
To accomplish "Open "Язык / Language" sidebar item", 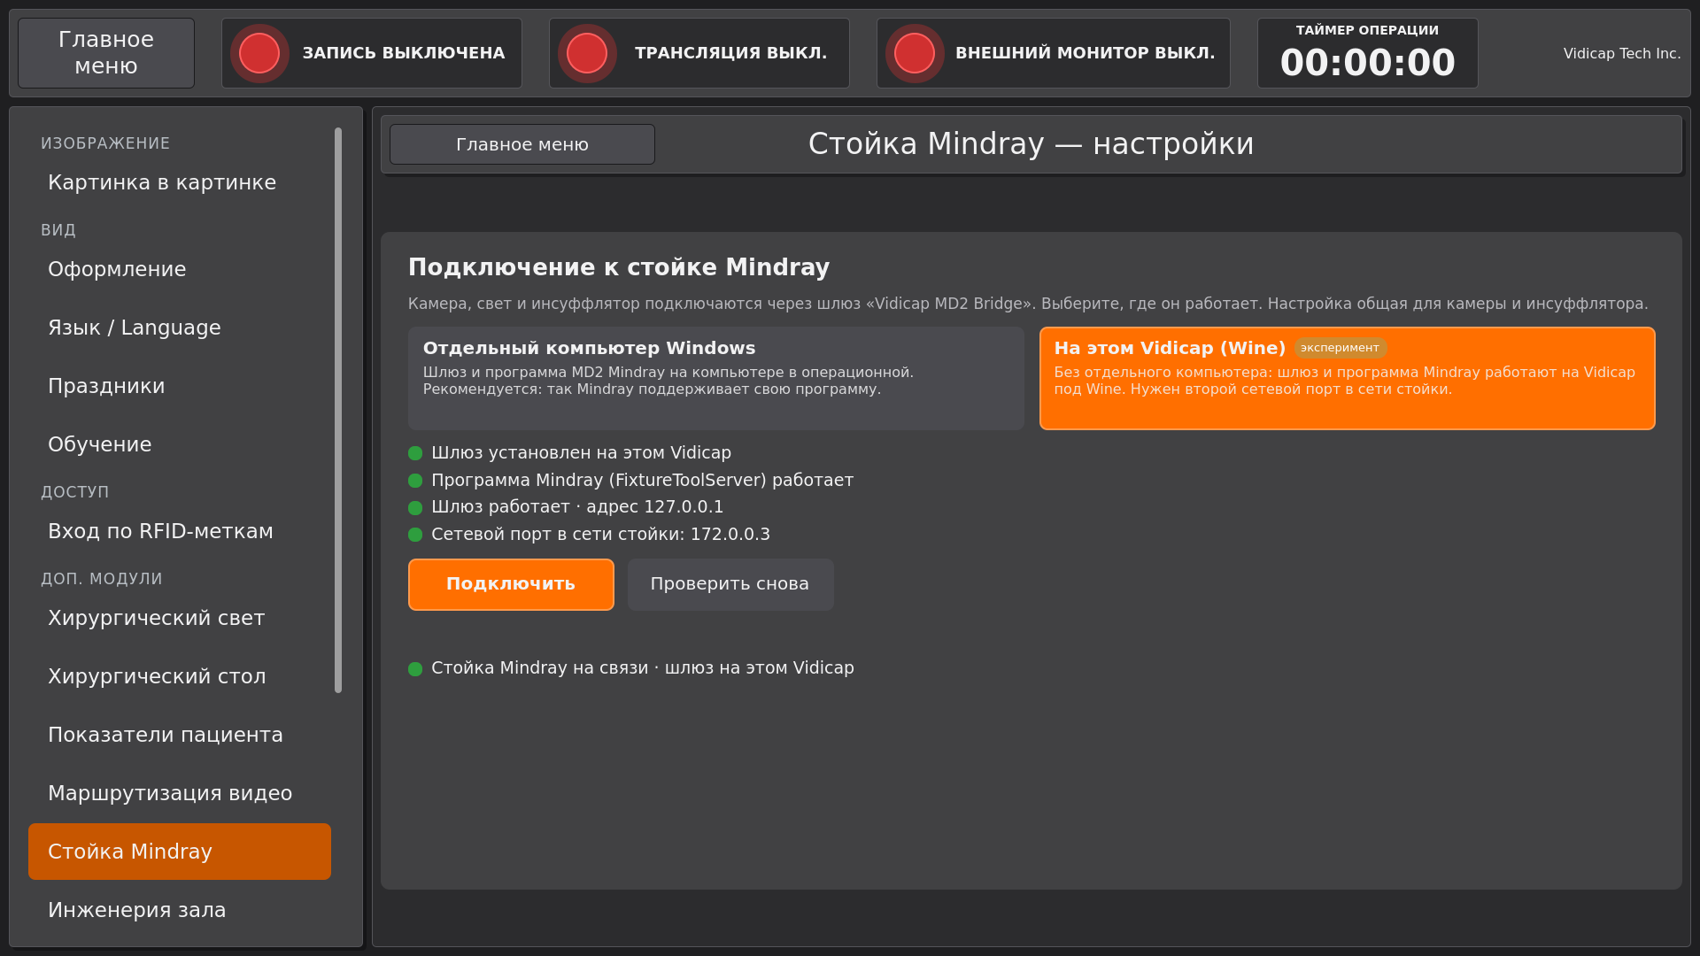I will point(180,328).
